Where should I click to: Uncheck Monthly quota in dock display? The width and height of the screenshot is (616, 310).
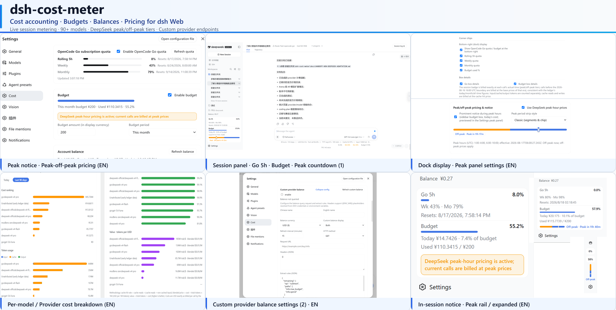[461, 66]
